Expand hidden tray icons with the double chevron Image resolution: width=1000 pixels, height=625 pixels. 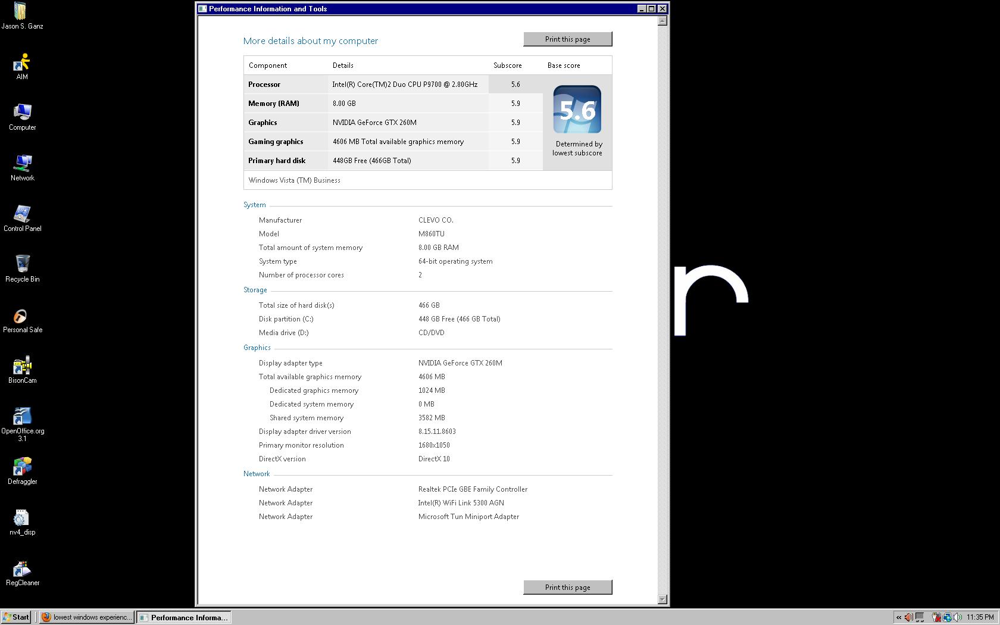pos(899,617)
